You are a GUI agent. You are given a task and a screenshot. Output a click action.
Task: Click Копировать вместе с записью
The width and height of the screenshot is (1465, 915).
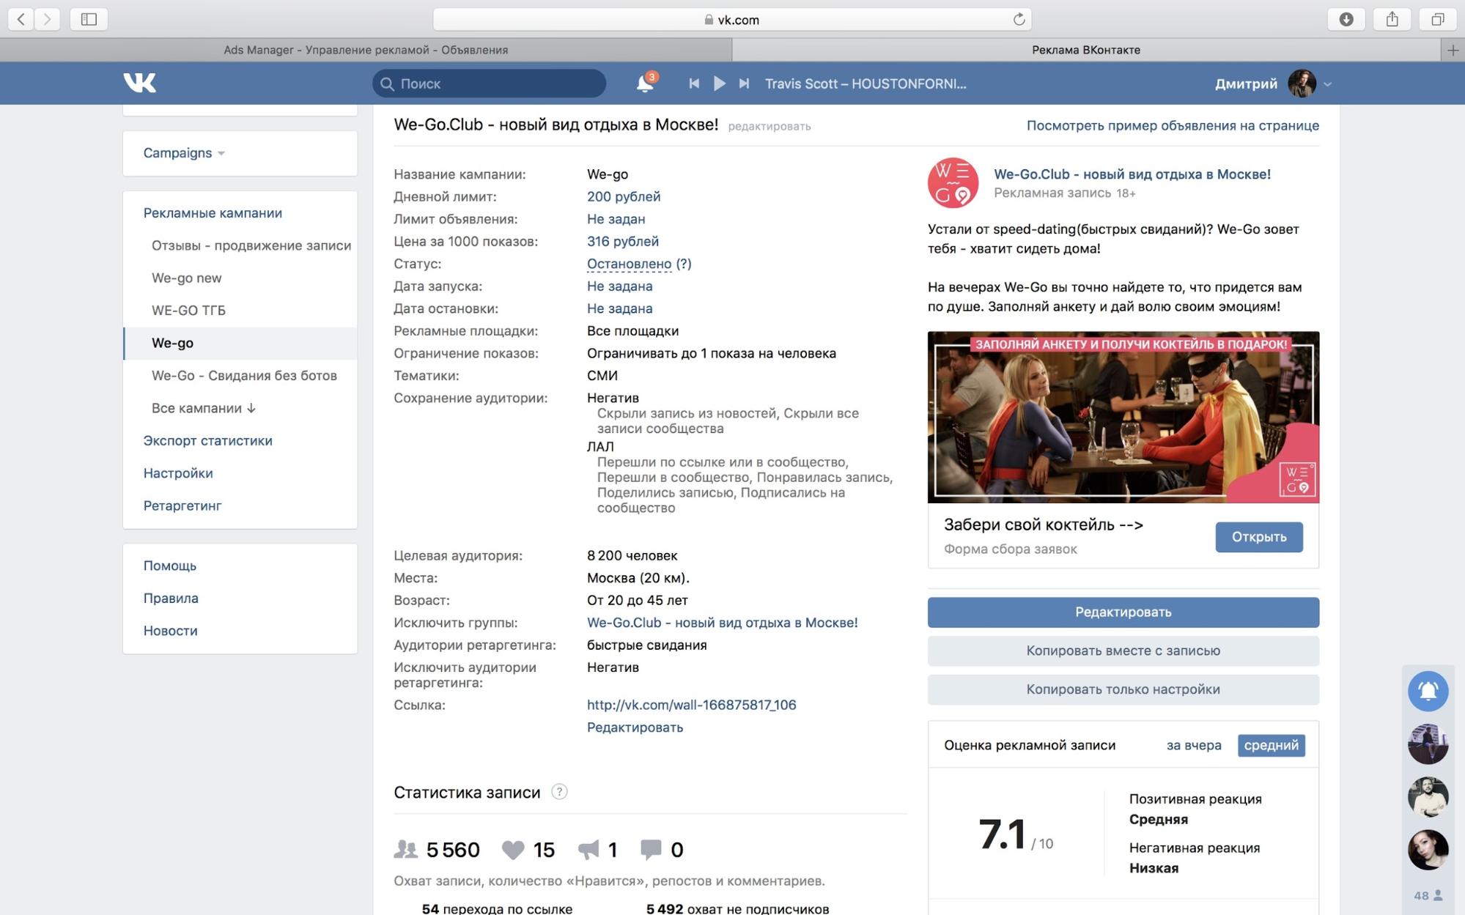tap(1123, 651)
